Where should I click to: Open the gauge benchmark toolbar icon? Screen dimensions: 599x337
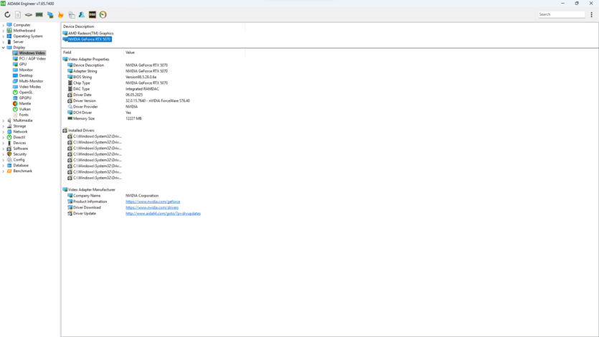(103, 14)
